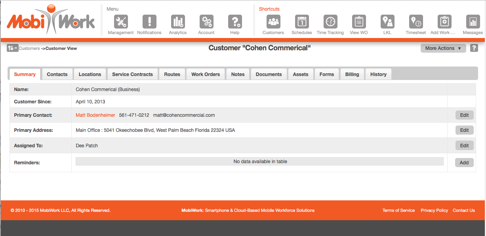Click the question mark help icon beside More Actions
Viewport: 486px width, 236px height.
point(474,48)
